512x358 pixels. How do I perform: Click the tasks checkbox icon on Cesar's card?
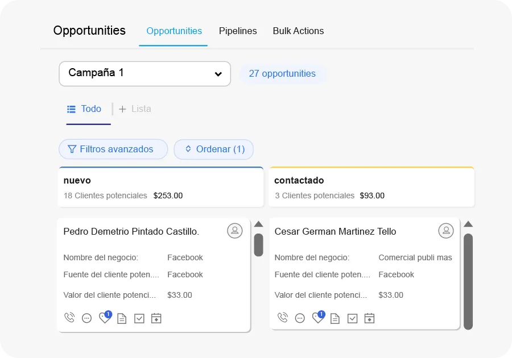point(352,319)
